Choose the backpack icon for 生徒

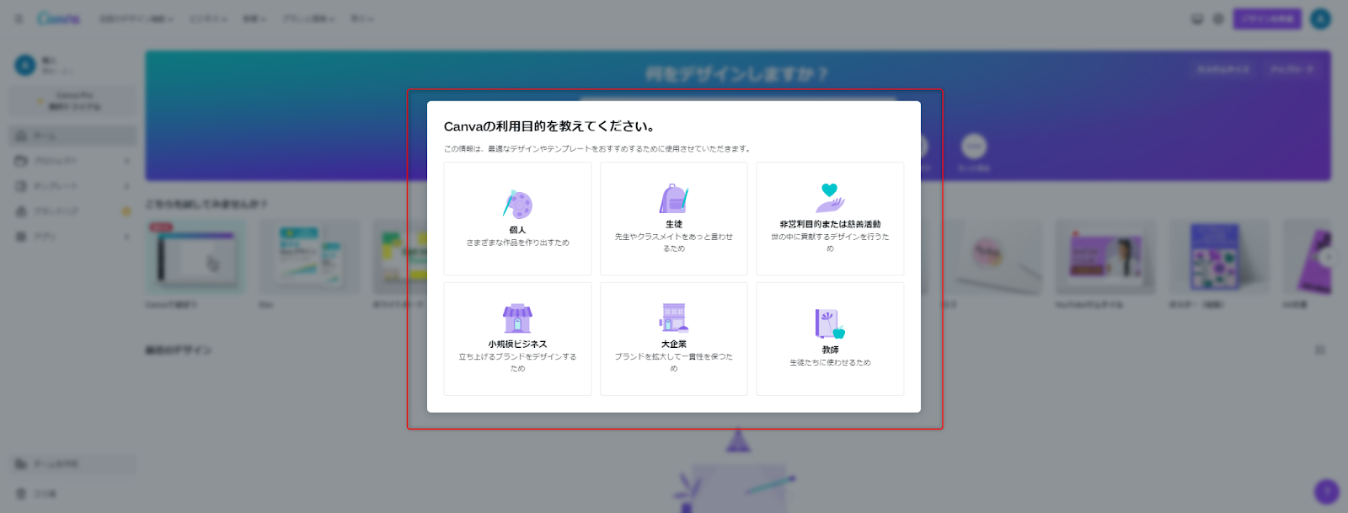[673, 199]
